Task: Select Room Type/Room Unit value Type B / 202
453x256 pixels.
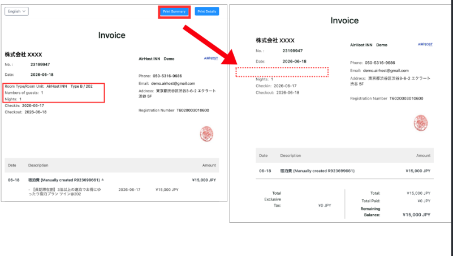Action: pyautogui.click(x=81, y=87)
